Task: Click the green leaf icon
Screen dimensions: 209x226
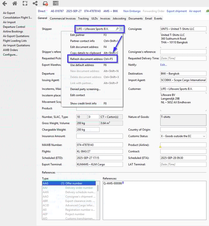Action: tap(207, 11)
